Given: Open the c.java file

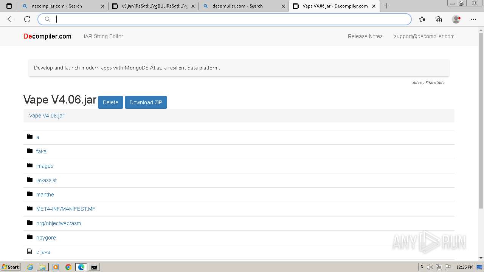Looking at the screenshot, I should pos(43,252).
